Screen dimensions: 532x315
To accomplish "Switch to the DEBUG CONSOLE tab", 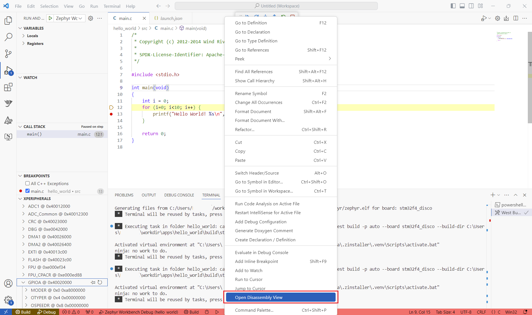I will point(179,195).
